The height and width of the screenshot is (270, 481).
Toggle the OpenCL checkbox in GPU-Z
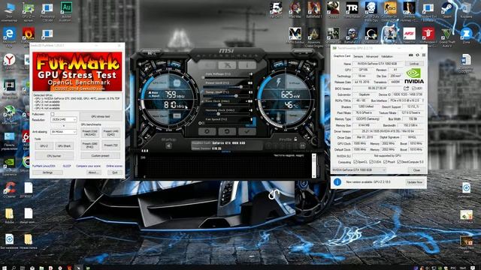[x=355, y=162]
